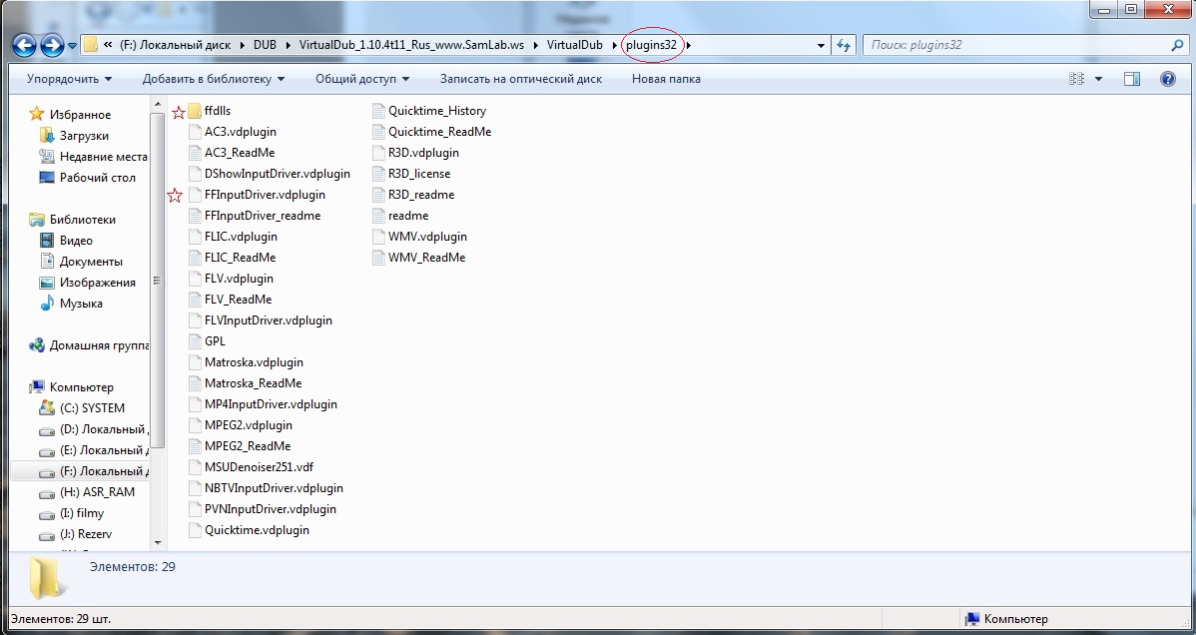Select WMV_ReadMe file
This screenshot has height=635, width=1196.
click(426, 258)
